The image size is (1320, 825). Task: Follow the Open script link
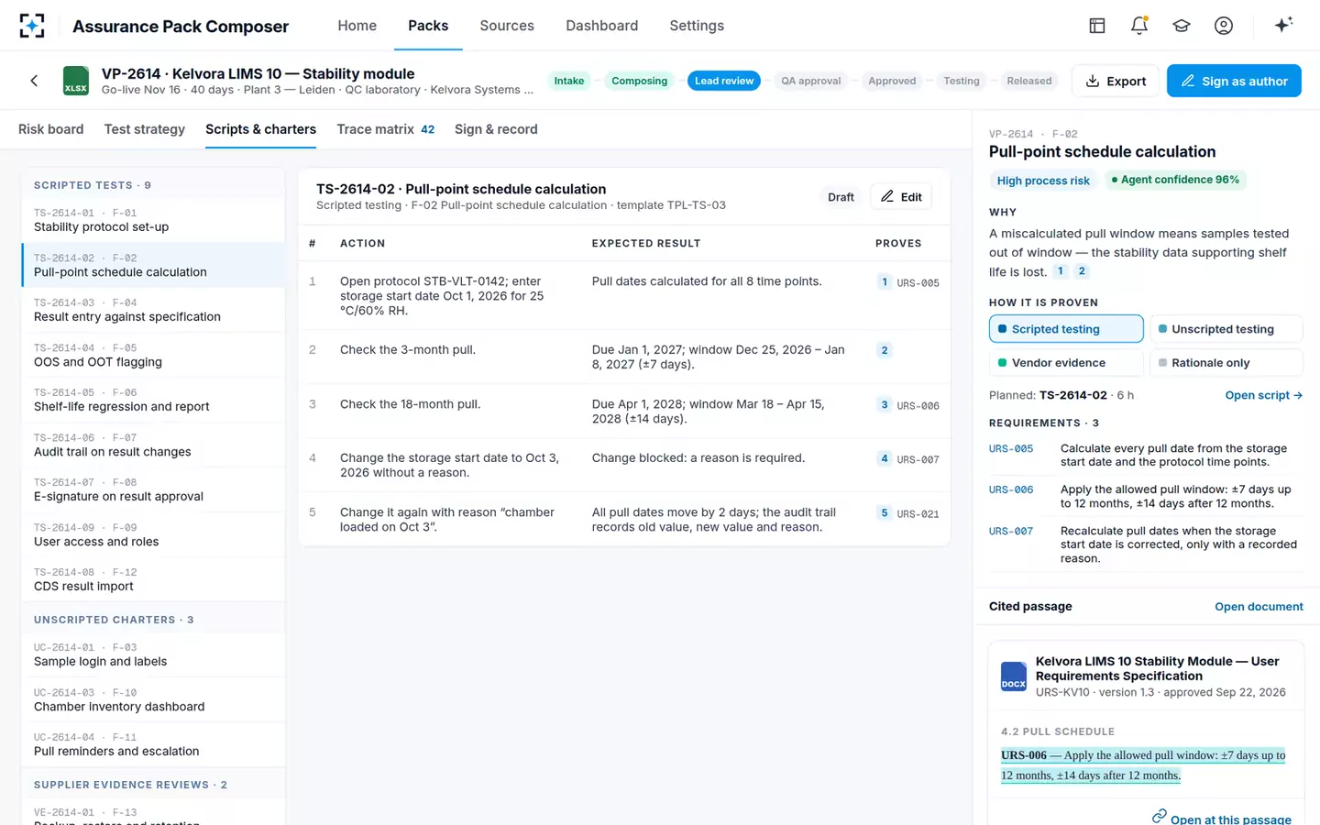point(1264,395)
